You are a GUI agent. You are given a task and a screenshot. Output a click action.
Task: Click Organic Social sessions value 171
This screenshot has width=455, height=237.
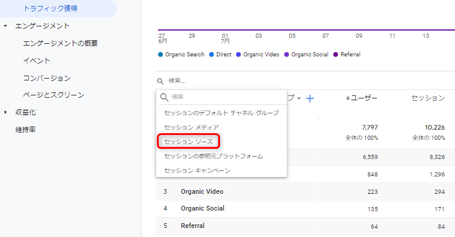[x=440, y=209]
